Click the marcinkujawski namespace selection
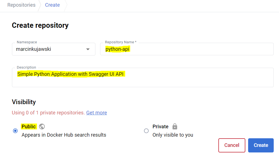 pyautogui.click(x=34, y=49)
